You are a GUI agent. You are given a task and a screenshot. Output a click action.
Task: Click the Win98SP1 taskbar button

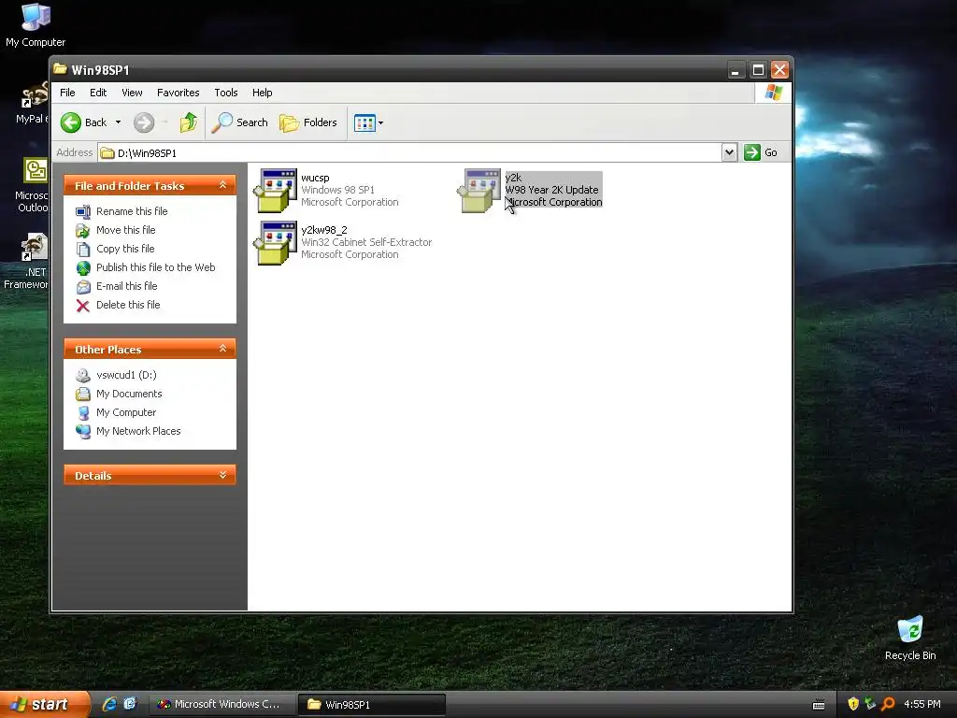pos(372,705)
